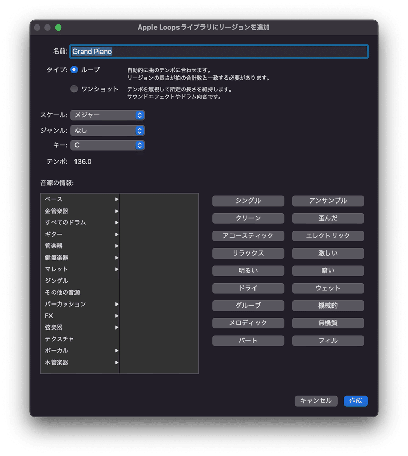Toggle the アコースティック descriptor button
Viewport: 408px width, 456px height.
248,236
